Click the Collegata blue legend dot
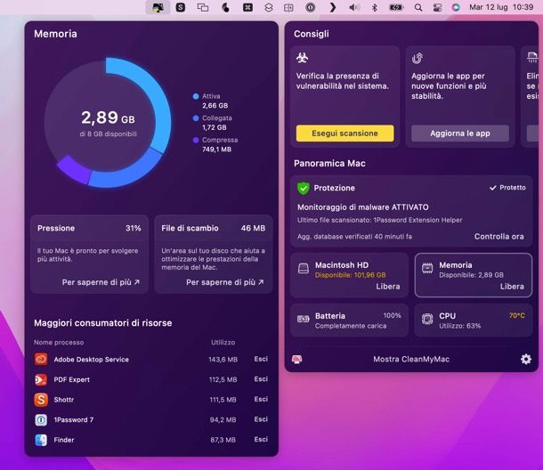543x470 pixels. (196, 118)
